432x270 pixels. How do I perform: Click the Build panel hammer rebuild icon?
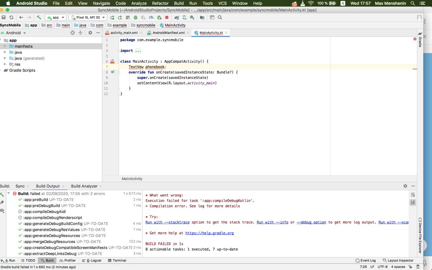[2, 194]
